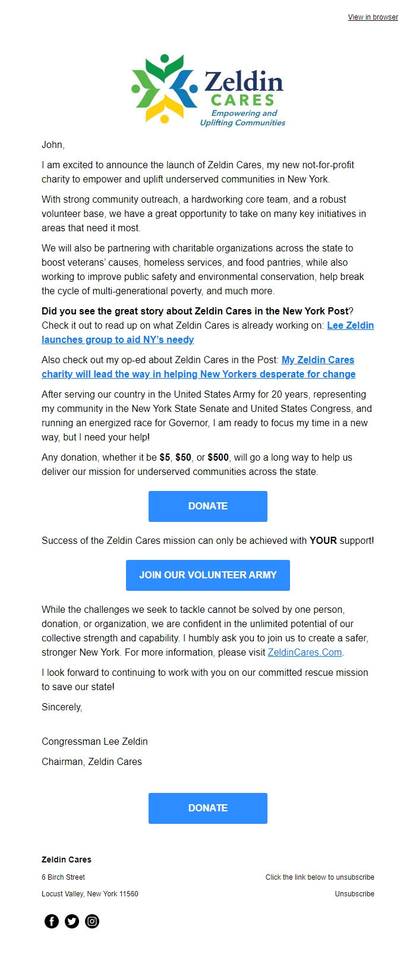
Task: Click the upper DONATE button
Action: [207, 506]
